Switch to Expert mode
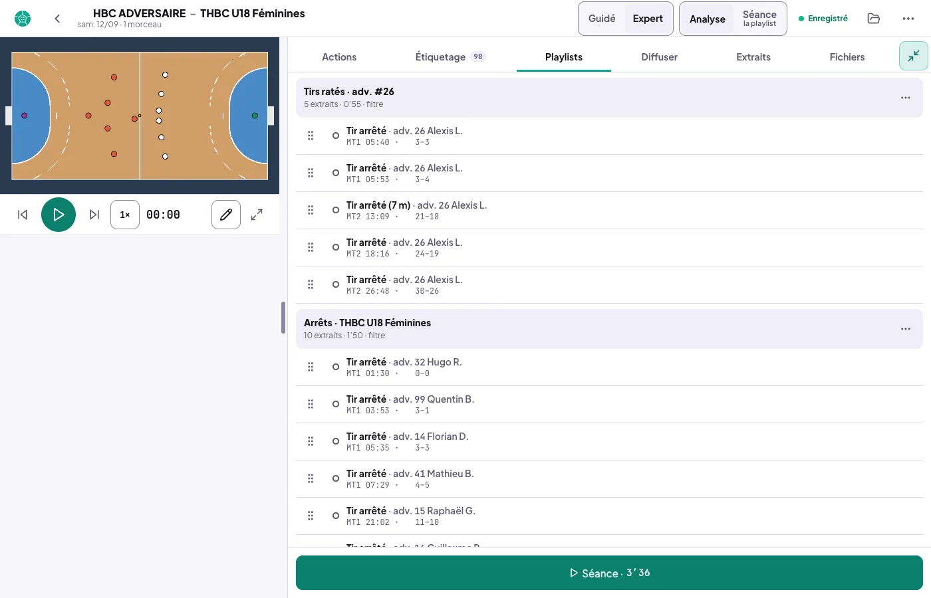This screenshot has width=931, height=598. tap(648, 19)
